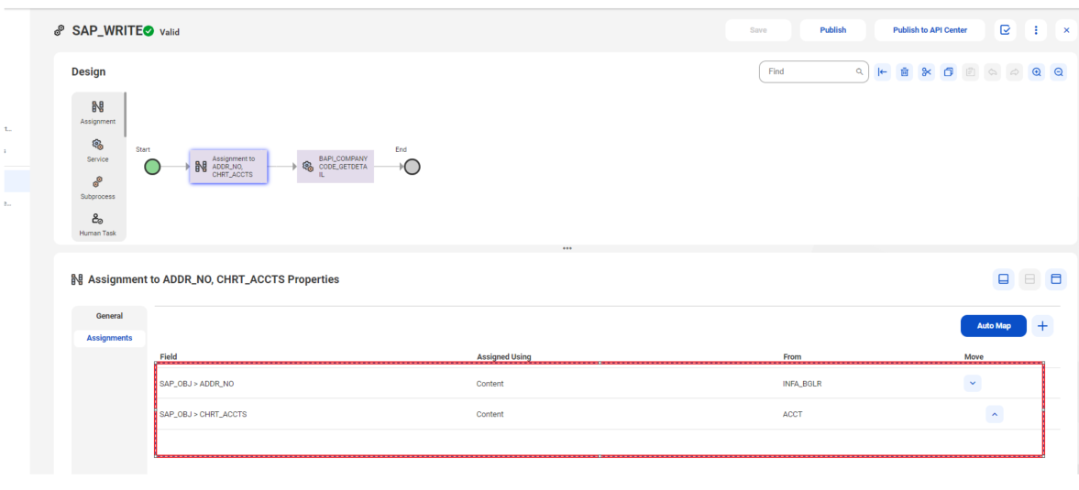Move ADDR_NO row down with chevron
Image resolution: width=1079 pixels, height=490 pixels.
tap(973, 384)
